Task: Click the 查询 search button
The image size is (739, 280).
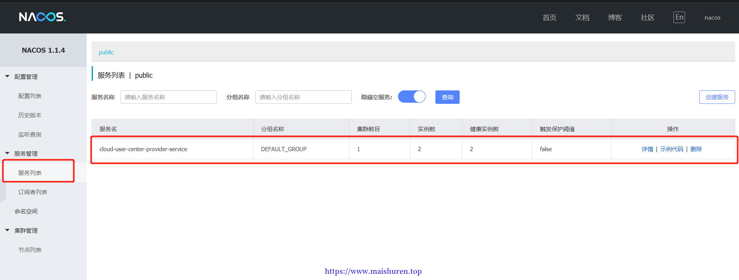Action: click(x=447, y=97)
